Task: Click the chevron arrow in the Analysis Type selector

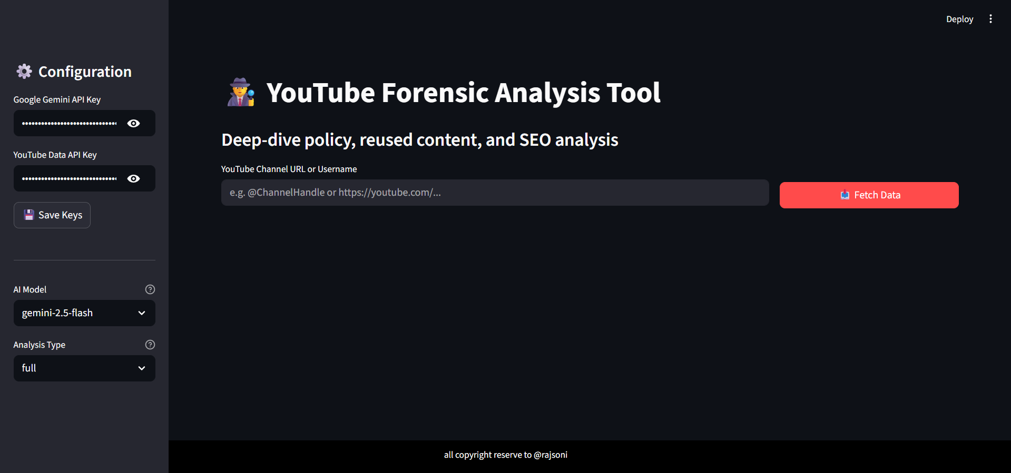Action: [x=142, y=368]
